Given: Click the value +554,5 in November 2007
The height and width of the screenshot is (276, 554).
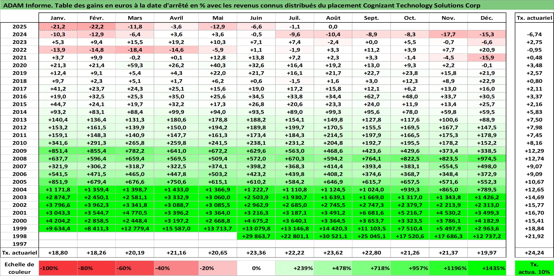Looking at the screenshot, I should (448, 166).
